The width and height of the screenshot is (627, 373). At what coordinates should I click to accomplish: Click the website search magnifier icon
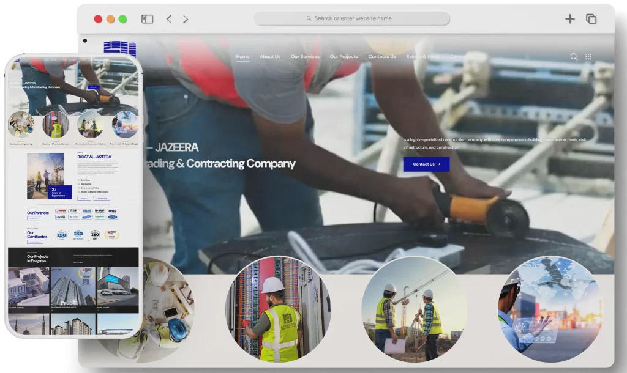coord(574,57)
